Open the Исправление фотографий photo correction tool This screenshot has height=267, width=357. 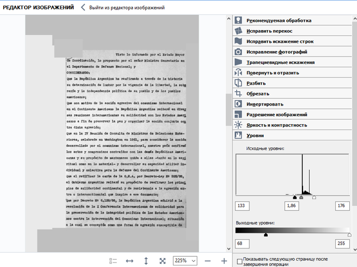[276, 52]
